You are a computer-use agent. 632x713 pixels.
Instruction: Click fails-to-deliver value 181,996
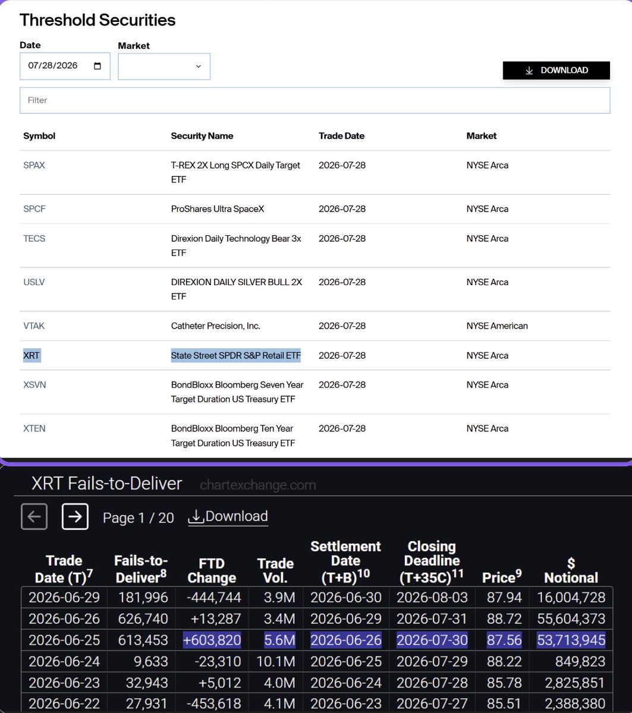pos(143,598)
